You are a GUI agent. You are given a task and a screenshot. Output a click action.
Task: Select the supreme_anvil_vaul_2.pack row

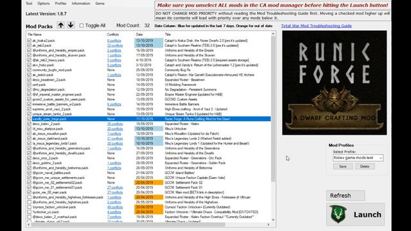(148, 109)
